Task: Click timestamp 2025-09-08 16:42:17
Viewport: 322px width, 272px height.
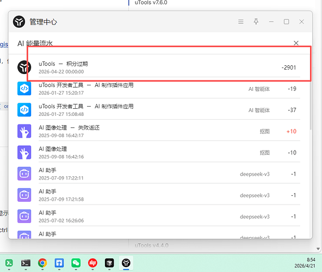Action: pos(61,135)
